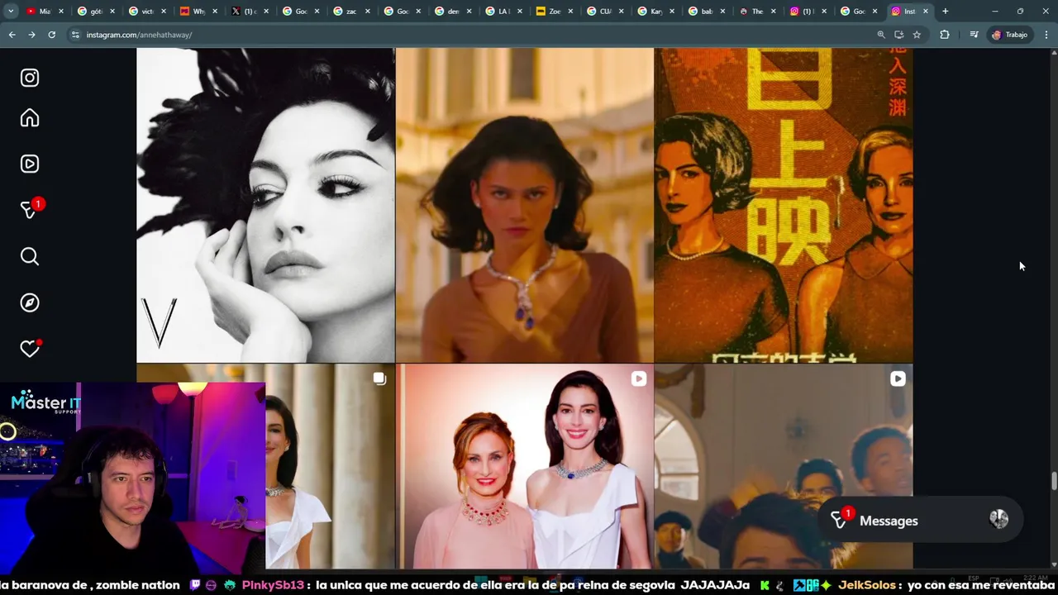Switch to the Mia YouTube tab
The width and height of the screenshot is (1058, 595).
(x=45, y=12)
